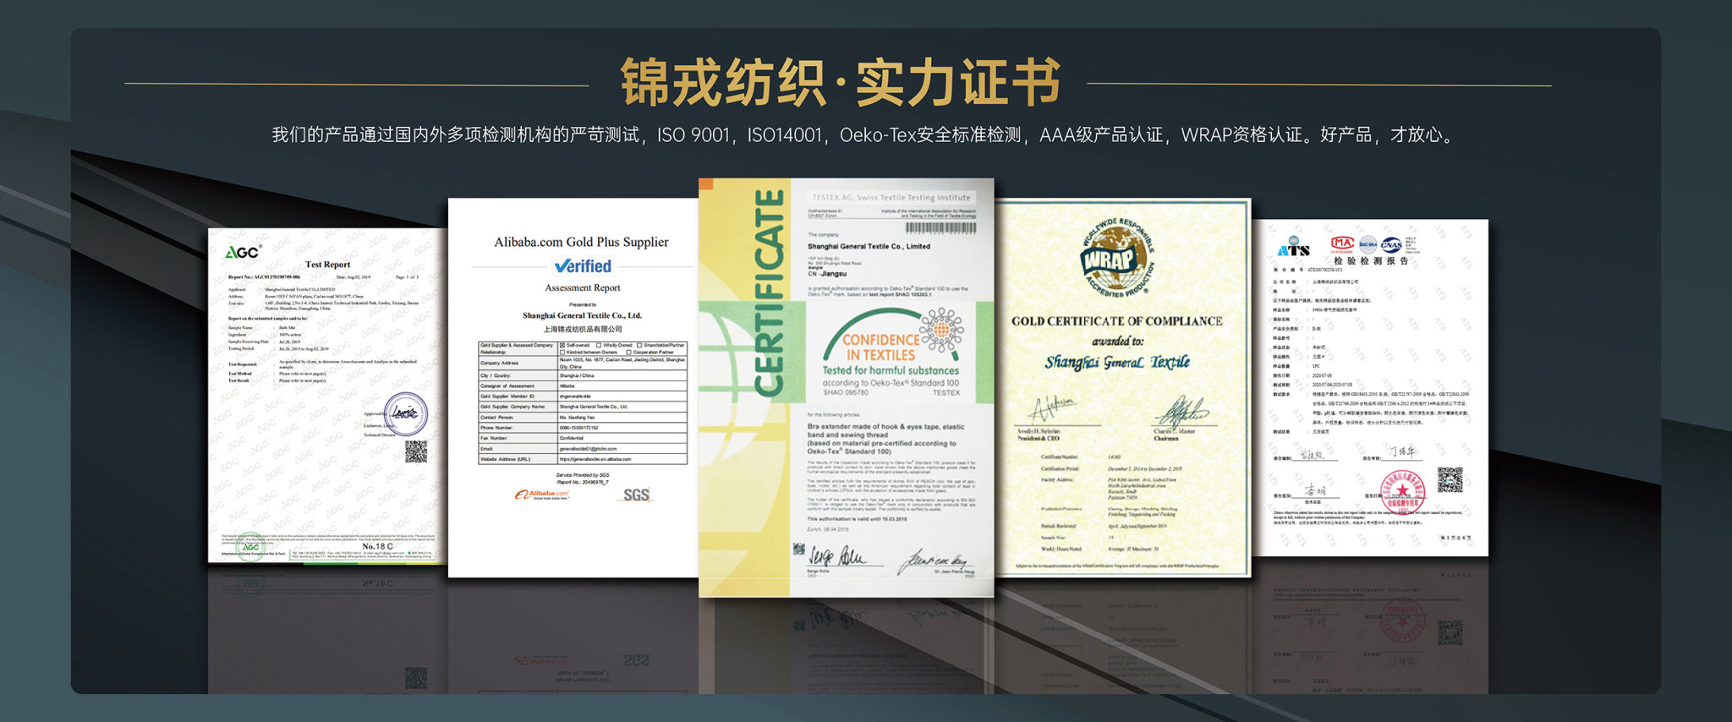Click the email address in assessment table
1732x722 pixels.
[x=588, y=449]
